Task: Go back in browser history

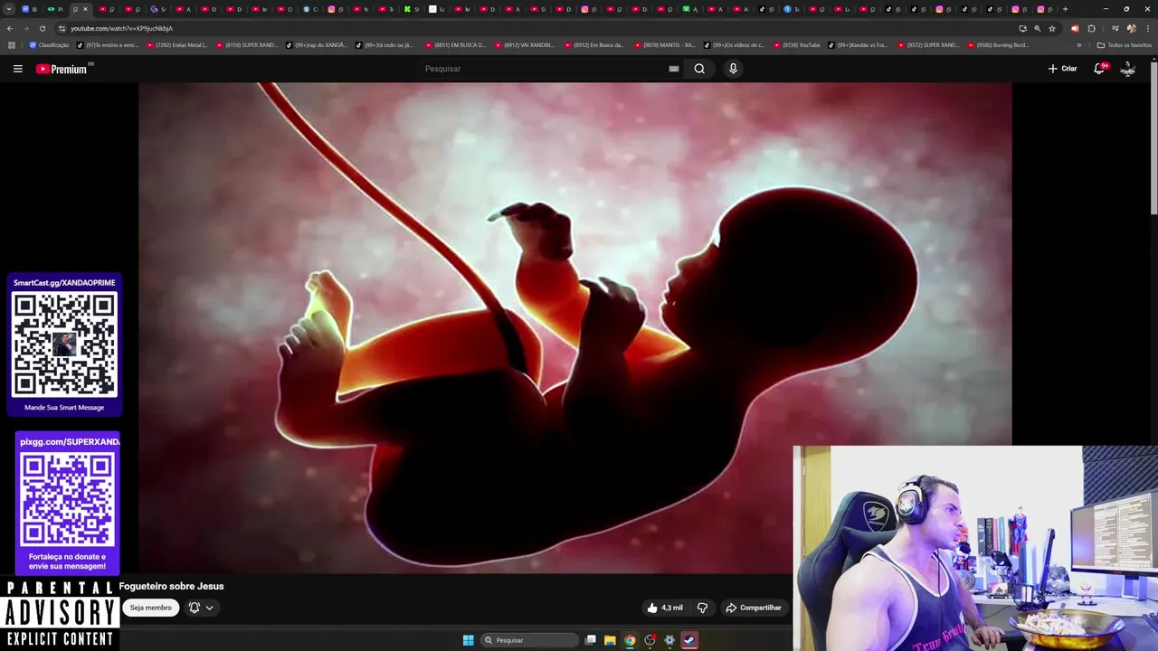Action: tap(10, 29)
